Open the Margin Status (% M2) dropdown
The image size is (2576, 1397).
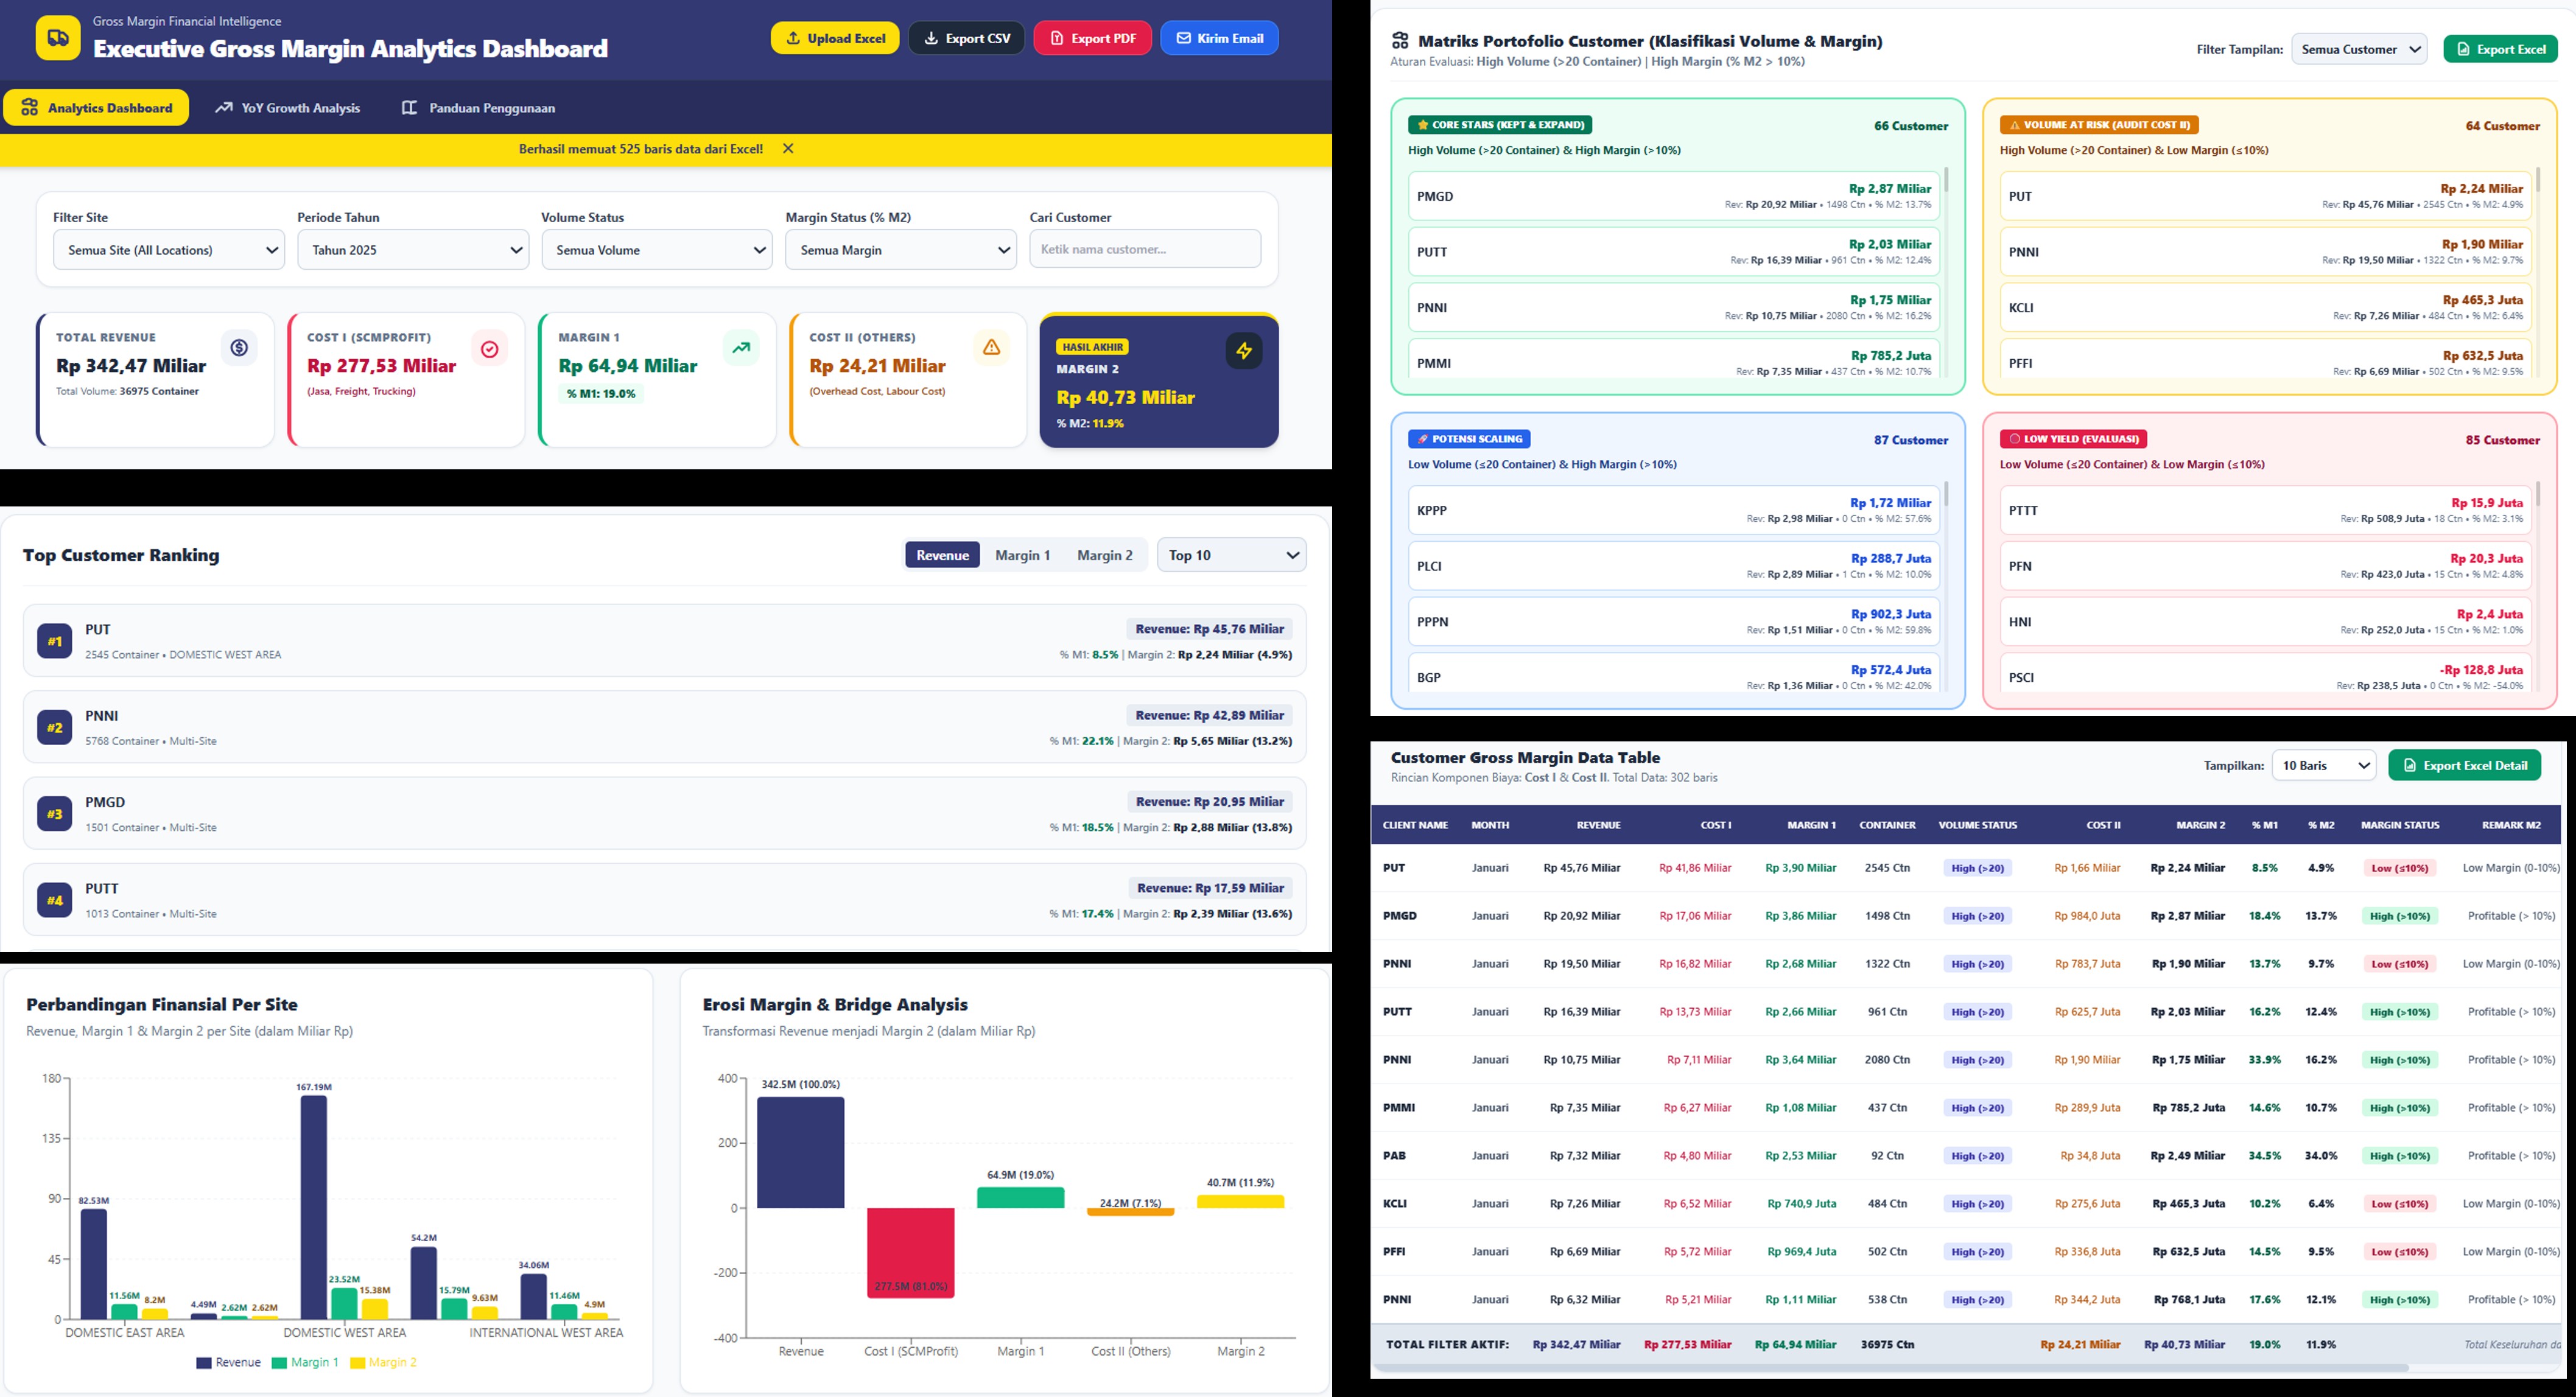pos(901,250)
